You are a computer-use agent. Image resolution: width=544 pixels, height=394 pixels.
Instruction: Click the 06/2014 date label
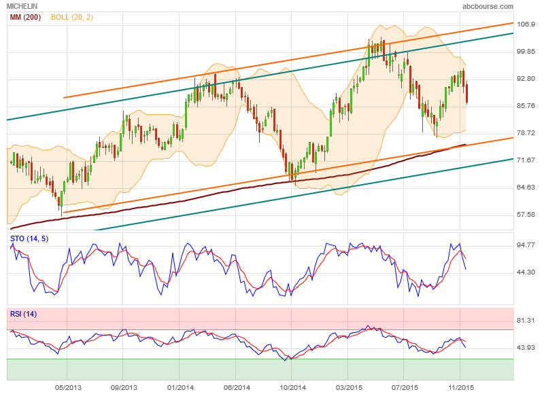236,387
